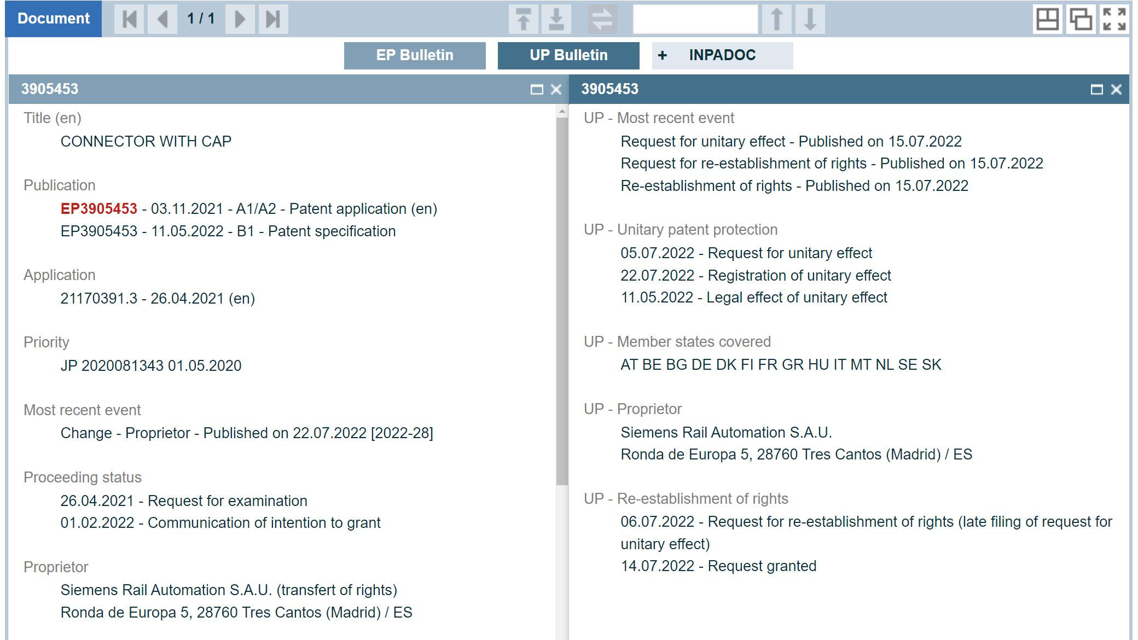
Task: Maximize the left 3905453 panel
Action: click(x=537, y=90)
